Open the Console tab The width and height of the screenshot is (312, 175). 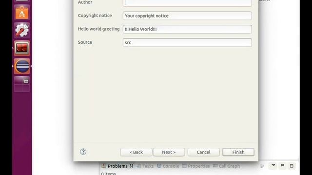click(x=168, y=166)
